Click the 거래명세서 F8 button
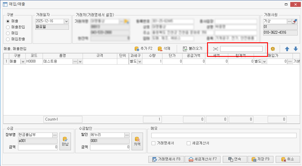This screenshot has height=166, width=302. coord(166,159)
